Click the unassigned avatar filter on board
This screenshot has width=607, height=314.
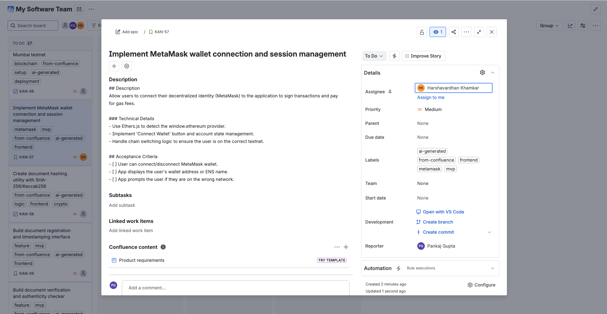65,26
